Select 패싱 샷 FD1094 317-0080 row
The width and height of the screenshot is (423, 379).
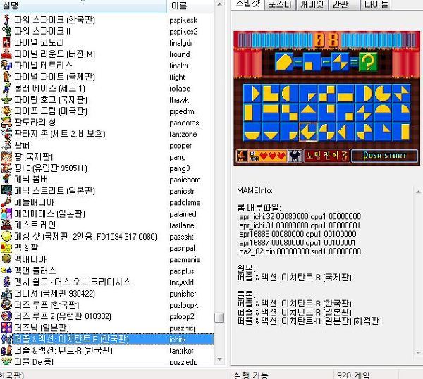coord(107,237)
